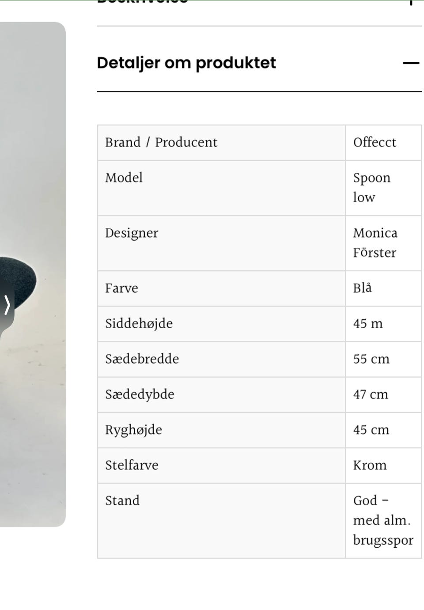Screen dimensions: 424x610
Task: Select the Detaljer om produktet section header
Action: 186,63
